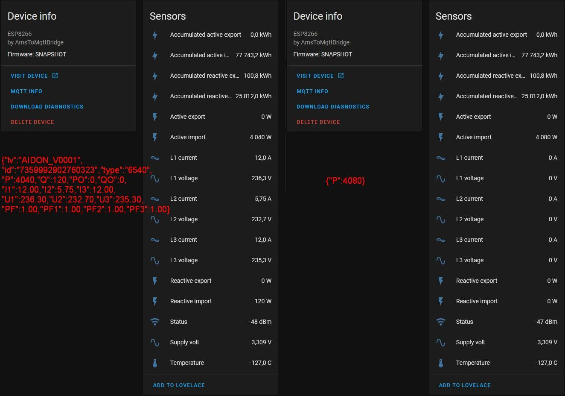Open the Active export sensor row
Image resolution: width=565 pixels, height=396 pixels.
pos(211,117)
